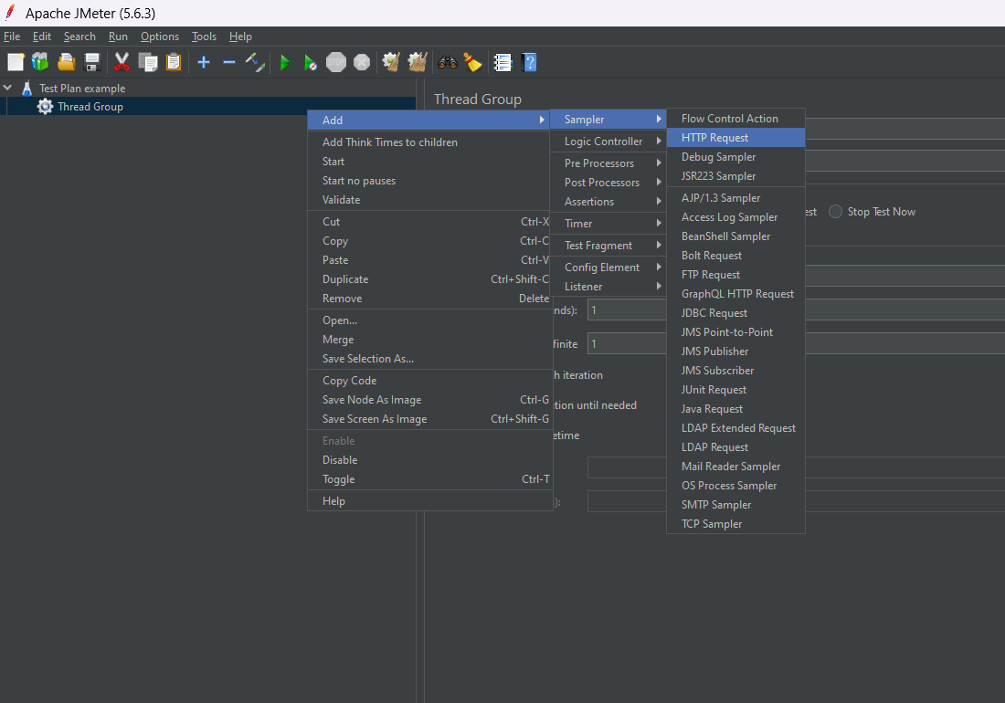Image resolution: width=1005 pixels, height=703 pixels.
Task: Click the Function Helper list icon
Action: click(x=503, y=62)
